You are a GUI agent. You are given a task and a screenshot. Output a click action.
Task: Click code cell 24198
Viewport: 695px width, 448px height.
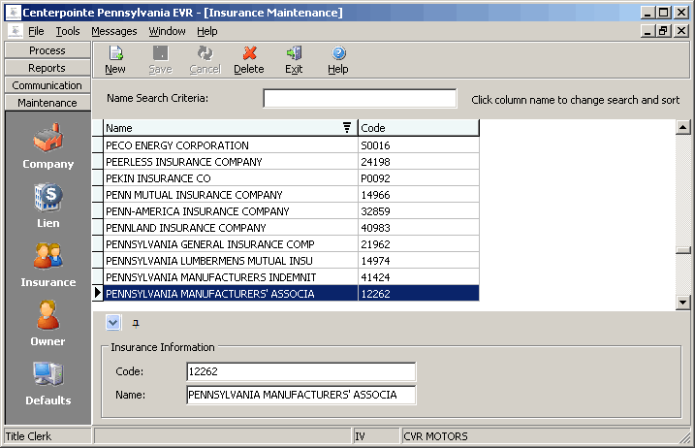[419, 162]
